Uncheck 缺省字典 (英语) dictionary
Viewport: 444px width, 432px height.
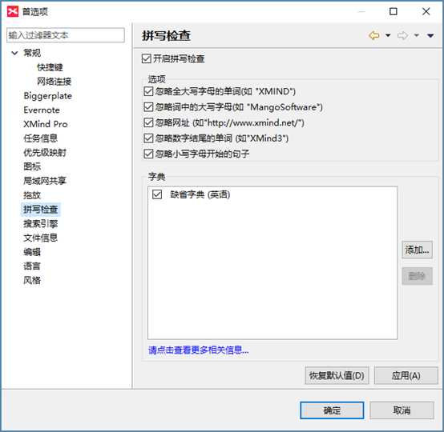pyautogui.click(x=157, y=194)
